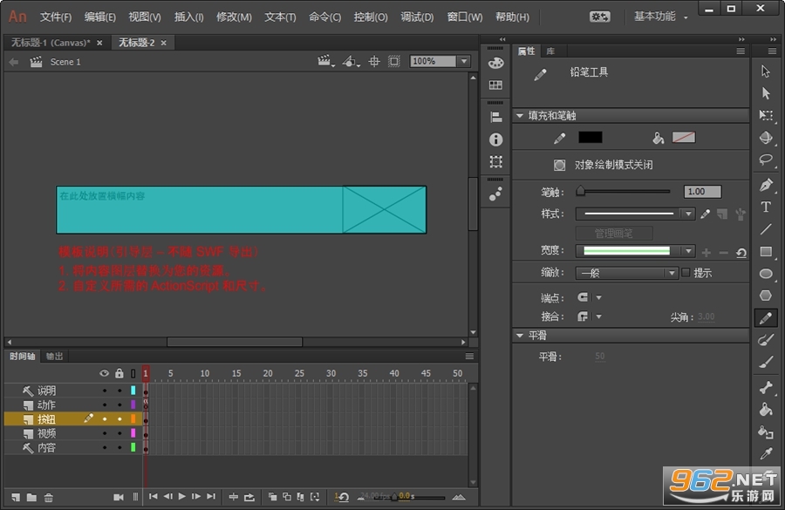Go to first frame button
Viewport: 785px width, 510px height.
154,496
